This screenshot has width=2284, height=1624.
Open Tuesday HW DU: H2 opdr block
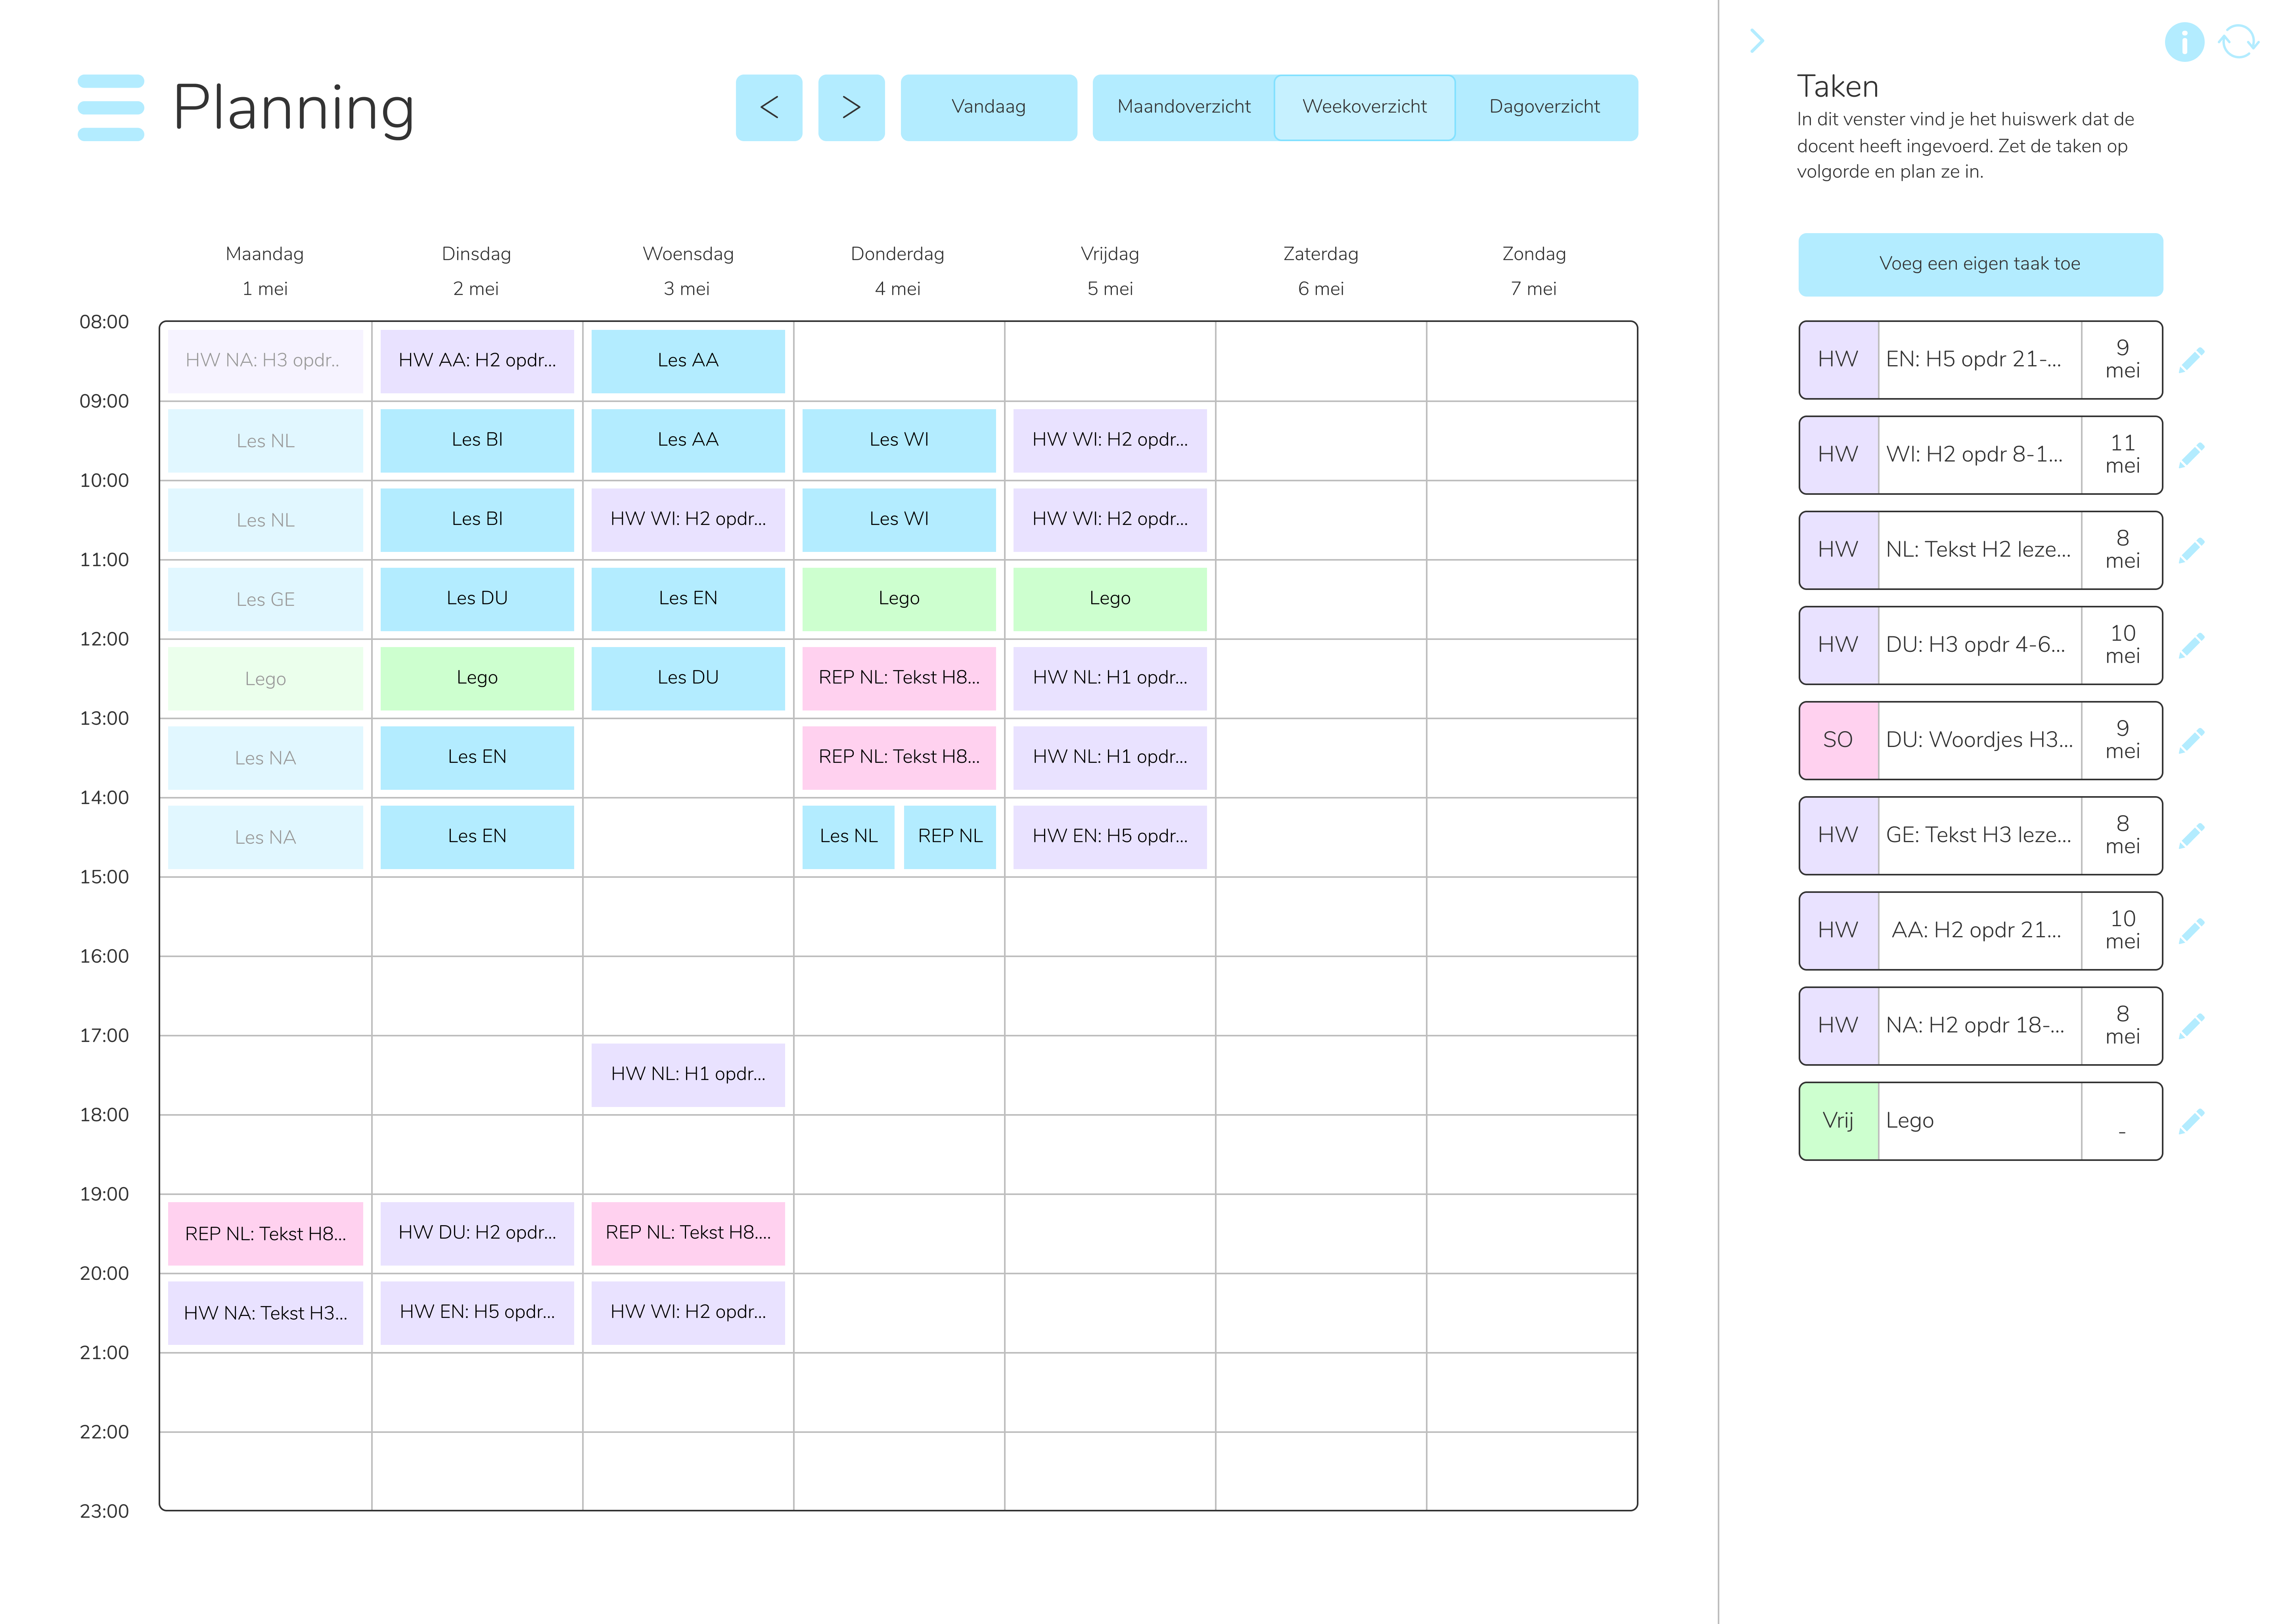click(477, 1234)
